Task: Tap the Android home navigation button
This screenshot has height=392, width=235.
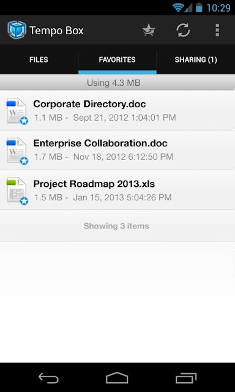Action: (117, 378)
